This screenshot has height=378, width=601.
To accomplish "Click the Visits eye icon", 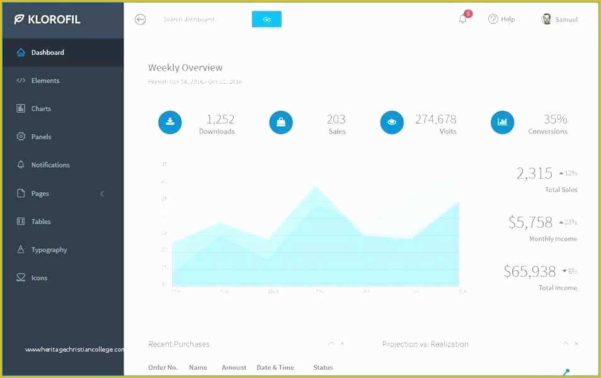I will pos(392,122).
